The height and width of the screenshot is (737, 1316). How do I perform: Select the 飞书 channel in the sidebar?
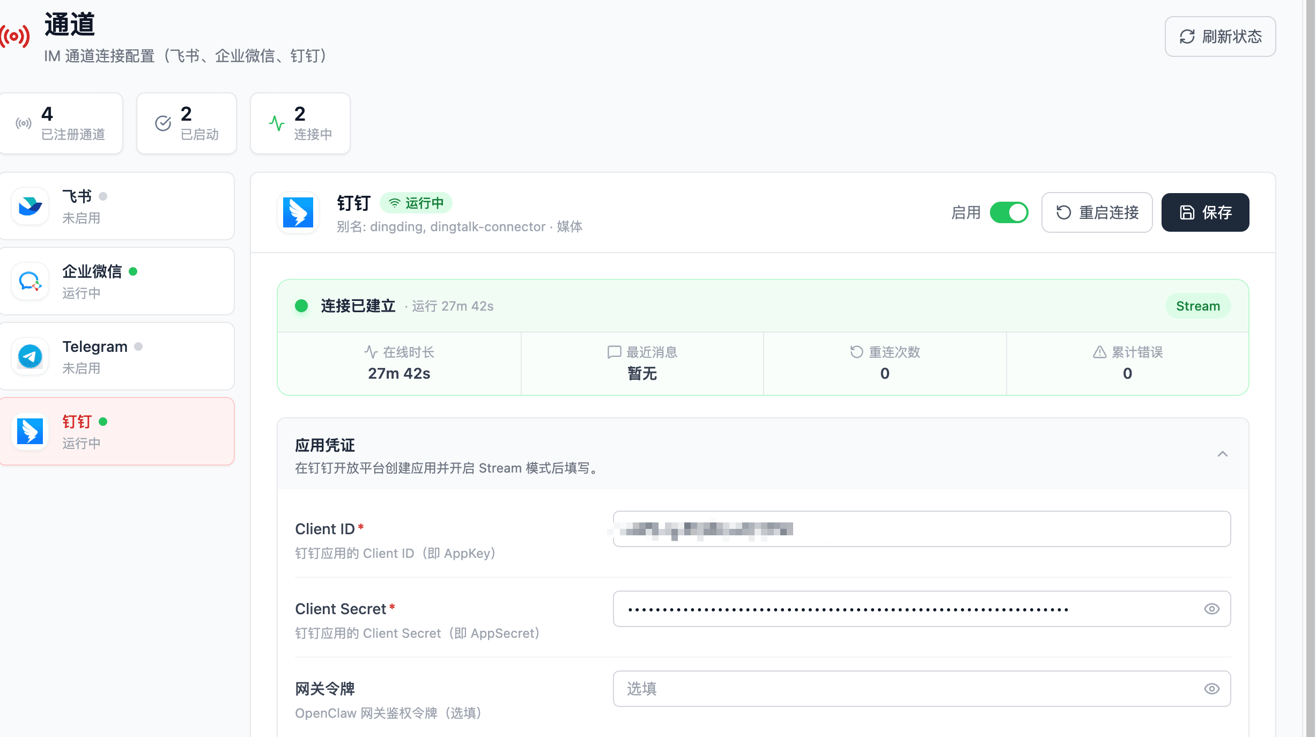click(117, 206)
